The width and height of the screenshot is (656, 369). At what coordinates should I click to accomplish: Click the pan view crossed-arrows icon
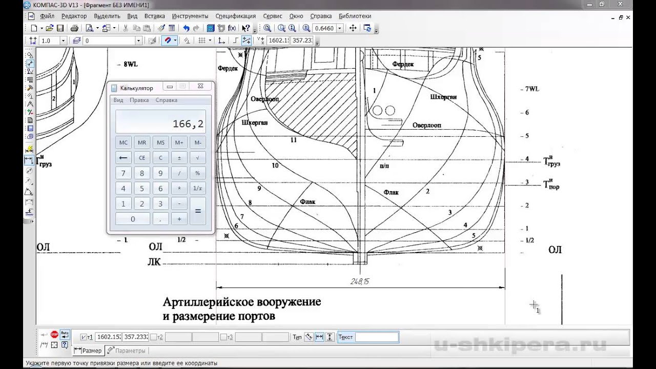[x=354, y=28]
